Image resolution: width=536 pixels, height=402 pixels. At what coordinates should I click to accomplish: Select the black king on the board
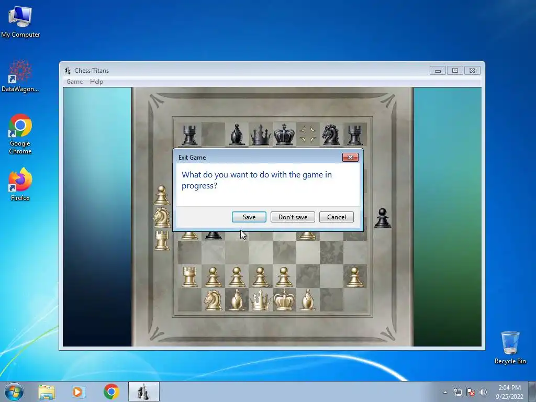284,134
